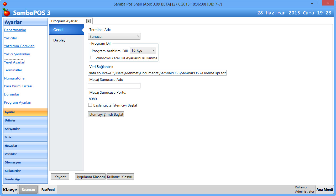336x196 pixels.
Task: Go to Ana Menü
Action: coord(324,189)
